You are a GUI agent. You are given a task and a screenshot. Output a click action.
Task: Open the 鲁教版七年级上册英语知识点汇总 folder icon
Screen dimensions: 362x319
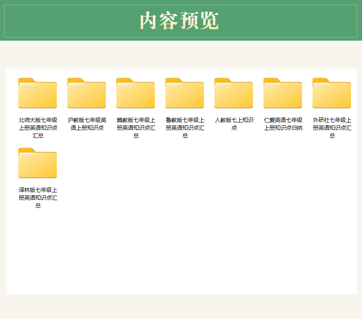[185, 93]
